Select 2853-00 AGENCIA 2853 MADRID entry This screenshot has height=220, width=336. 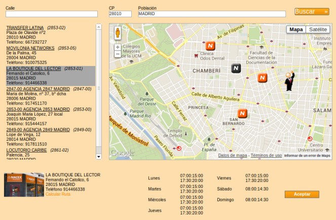point(38,109)
